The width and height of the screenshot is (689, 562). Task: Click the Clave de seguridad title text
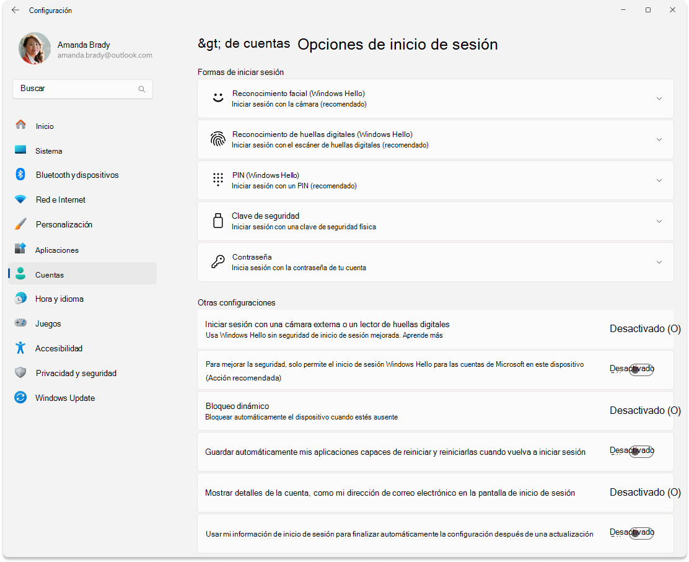point(265,216)
